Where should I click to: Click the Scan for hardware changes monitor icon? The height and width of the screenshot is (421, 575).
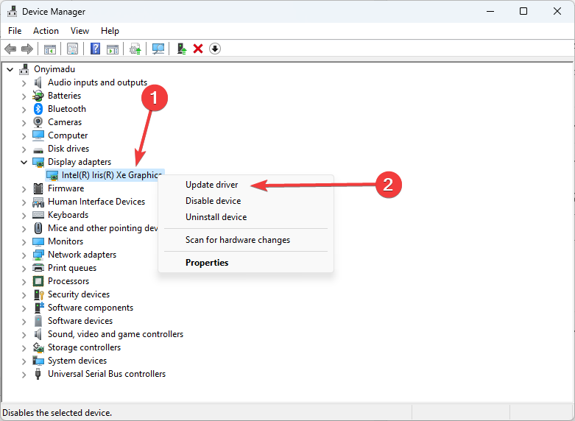pos(158,49)
